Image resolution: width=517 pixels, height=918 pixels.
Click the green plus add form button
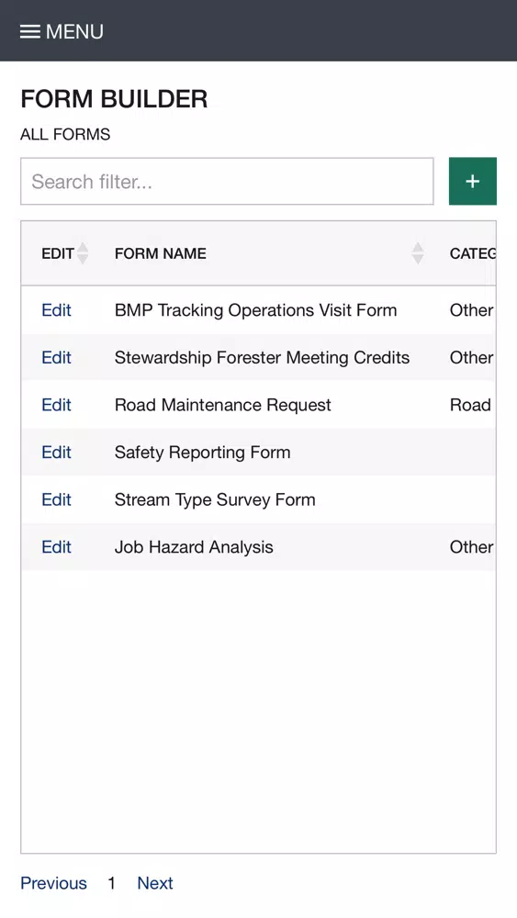pyautogui.click(x=473, y=182)
